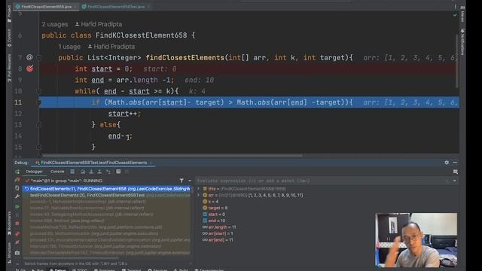Collapse the while loop fold on line 10
Image resolution: width=482 pixels, height=271 pixels.
39,91
